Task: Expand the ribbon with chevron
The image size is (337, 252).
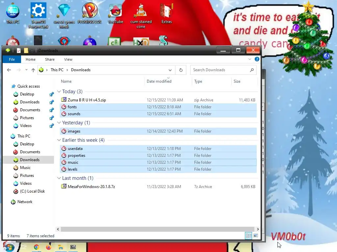Action: 249,59
